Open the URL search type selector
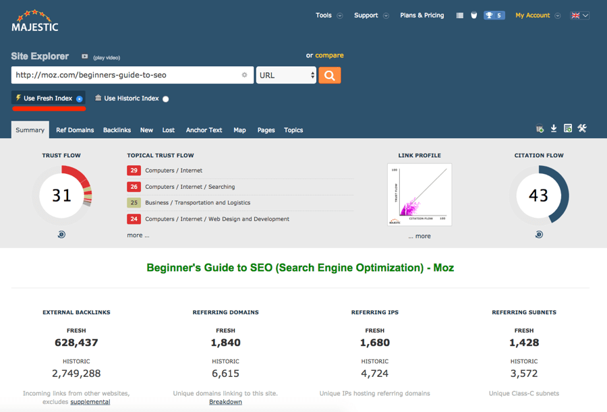 [x=286, y=75]
